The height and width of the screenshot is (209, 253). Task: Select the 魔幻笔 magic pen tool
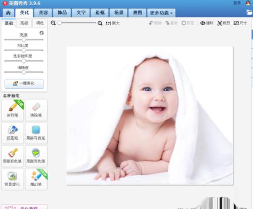click(x=36, y=180)
